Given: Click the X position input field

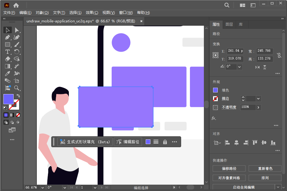Looking at the screenshot, I should [235, 51].
